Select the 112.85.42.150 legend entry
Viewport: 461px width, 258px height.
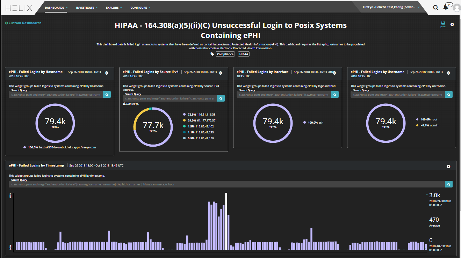tap(198, 138)
